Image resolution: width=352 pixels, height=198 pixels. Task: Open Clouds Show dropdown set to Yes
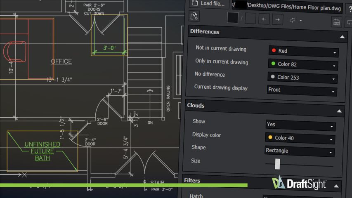pyautogui.click(x=300, y=125)
